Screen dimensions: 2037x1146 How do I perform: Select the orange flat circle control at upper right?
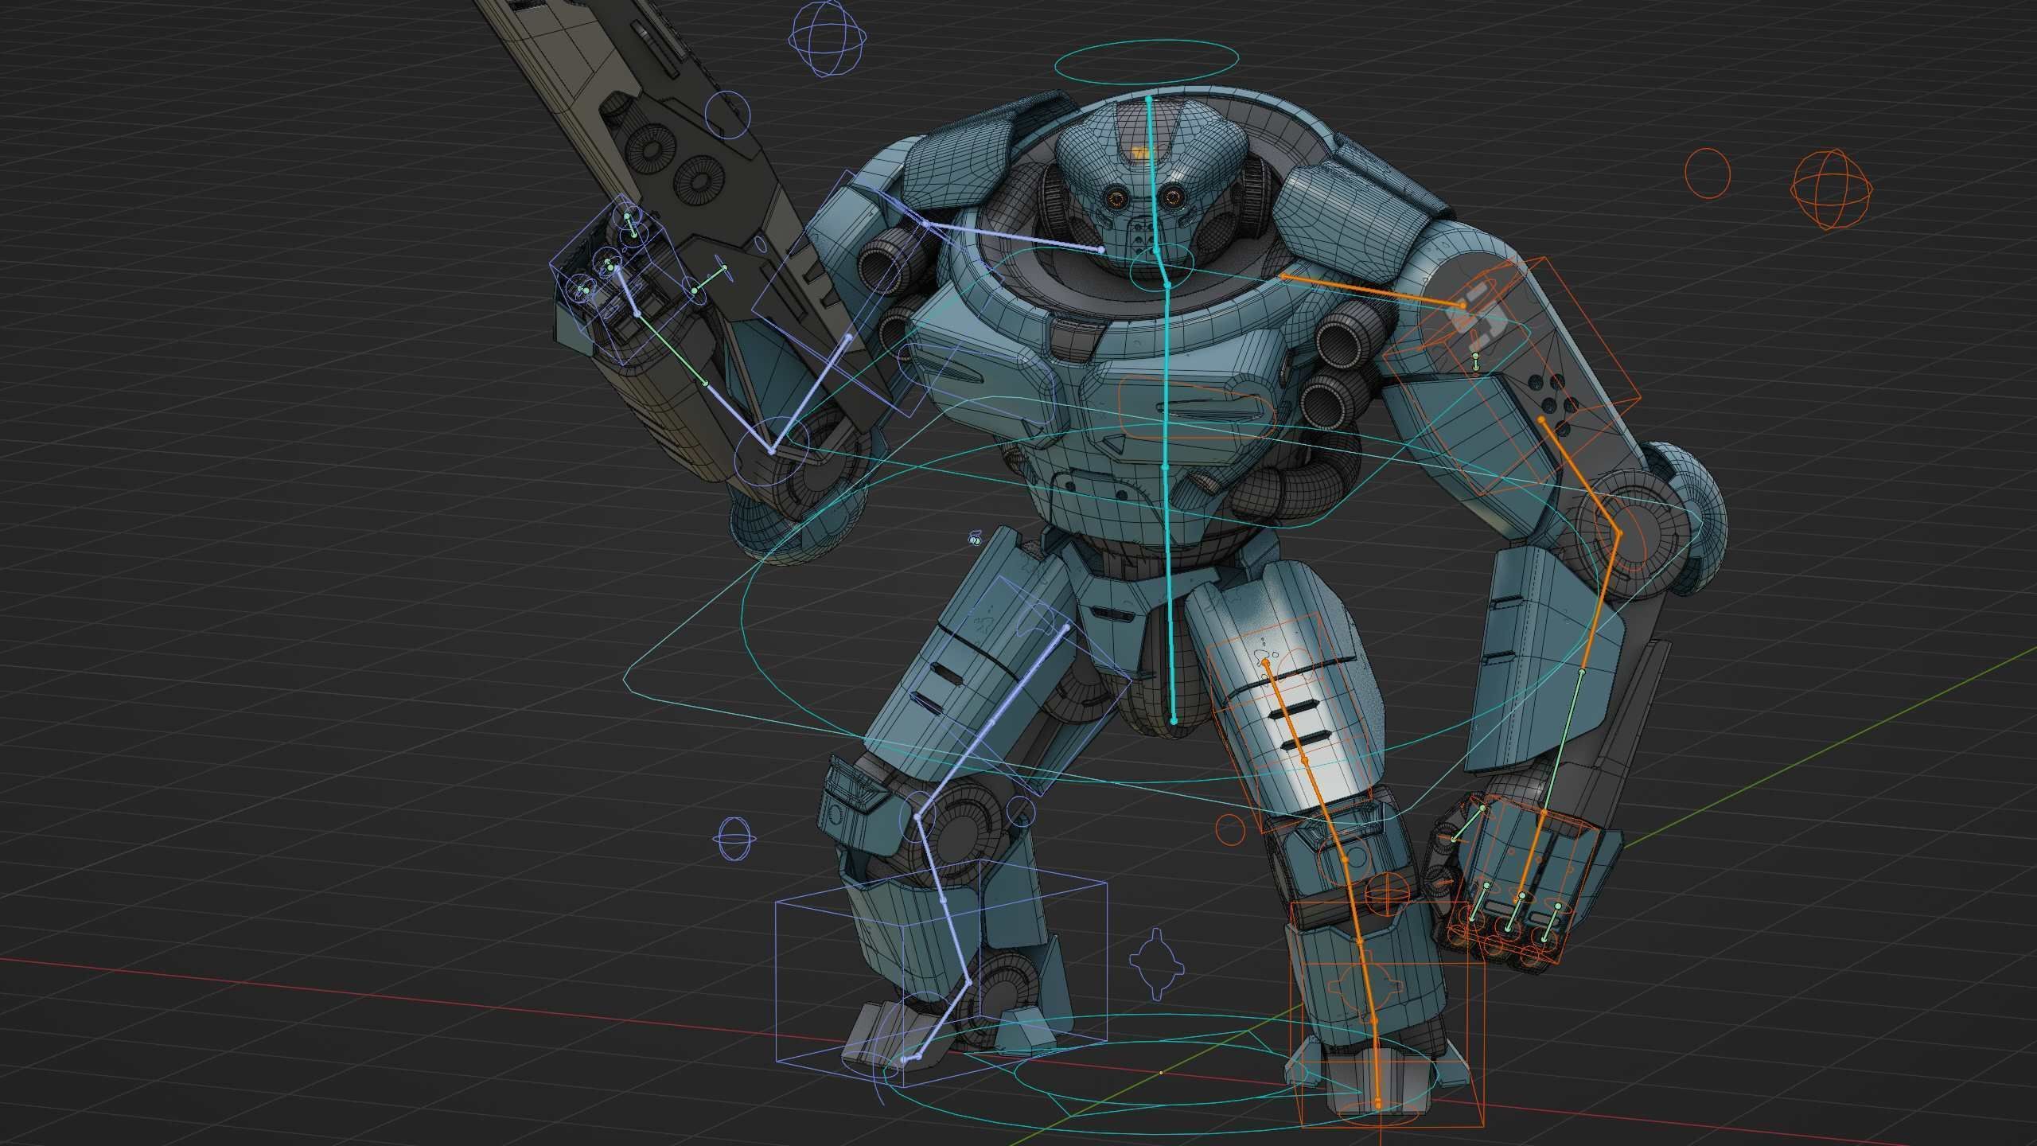(1708, 173)
